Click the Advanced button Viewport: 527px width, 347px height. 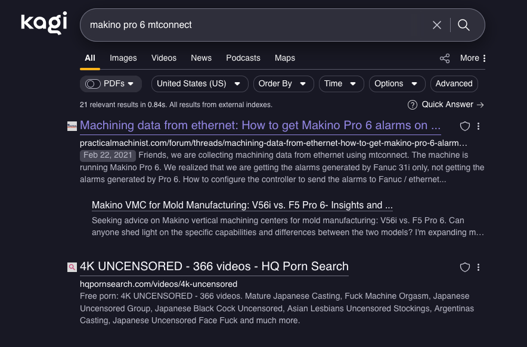coord(454,84)
